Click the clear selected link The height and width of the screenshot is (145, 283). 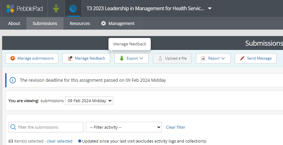coord(59,141)
